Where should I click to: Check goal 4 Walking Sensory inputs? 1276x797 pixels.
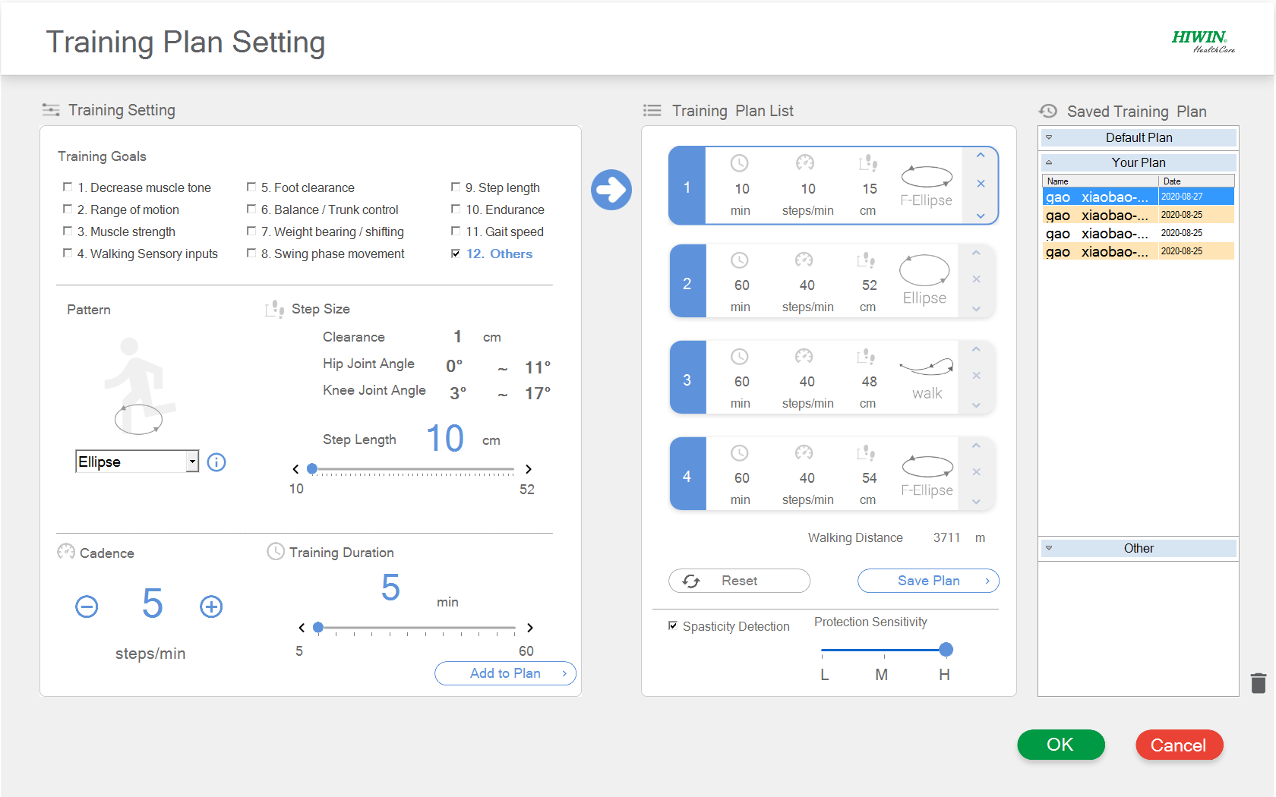pos(68,253)
